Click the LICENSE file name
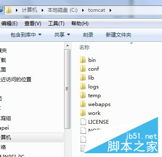Image resolution: width=162 pixels, height=157 pixels. 98,122
